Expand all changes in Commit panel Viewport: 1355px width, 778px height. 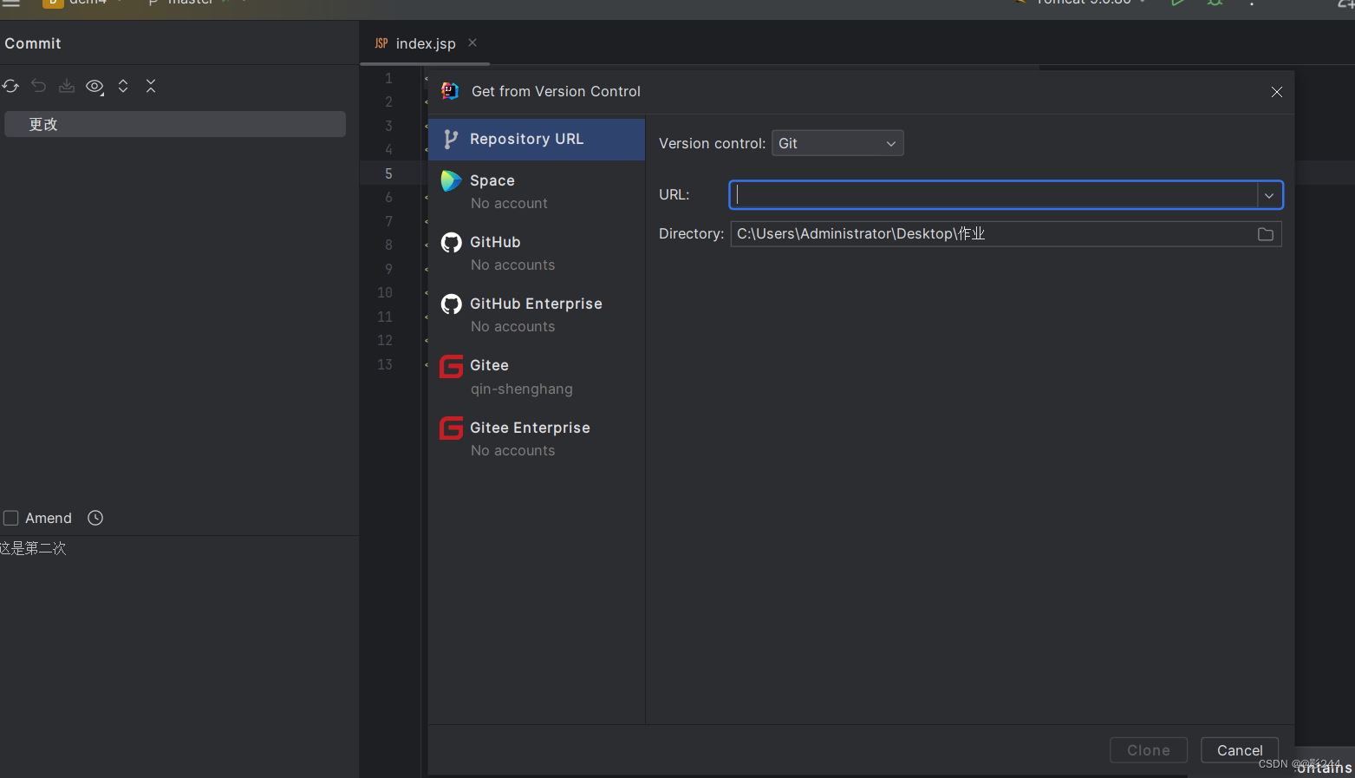[123, 86]
